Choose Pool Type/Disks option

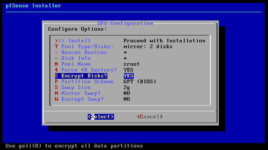pyautogui.click(x=84, y=47)
